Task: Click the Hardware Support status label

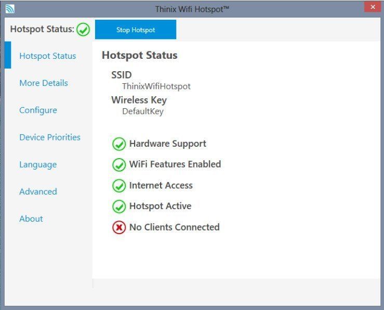Action: [167, 144]
